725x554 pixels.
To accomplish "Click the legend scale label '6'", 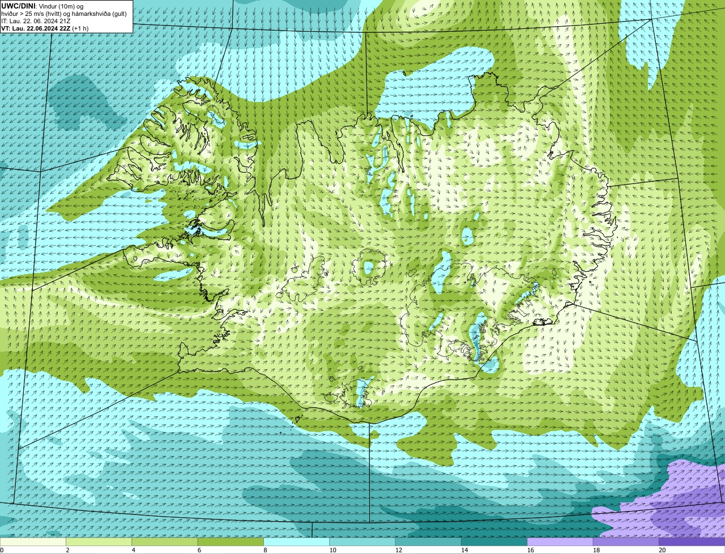I will [x=199, y=550].
